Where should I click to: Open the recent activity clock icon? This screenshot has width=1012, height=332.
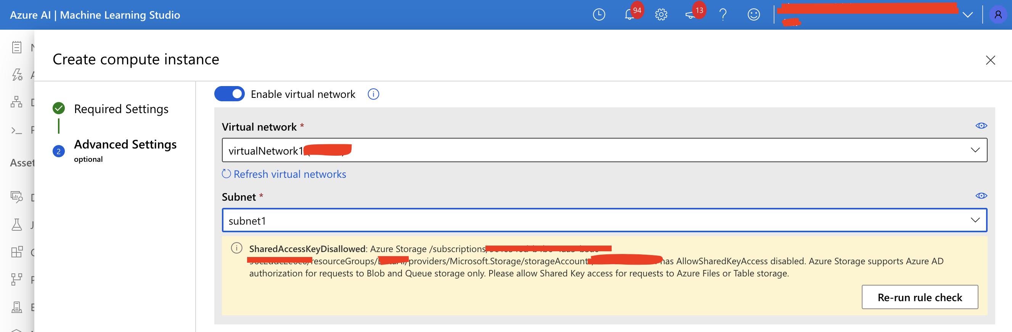(599, 15)
